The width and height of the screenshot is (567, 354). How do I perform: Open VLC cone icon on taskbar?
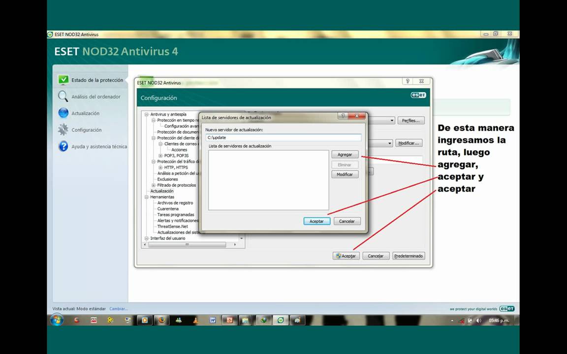[x=195, y=320]
